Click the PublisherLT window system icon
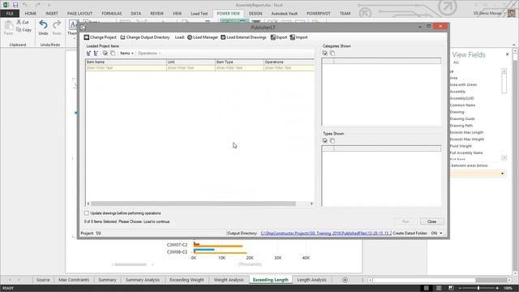Screen dimensions: 519x292 (x=83, y=28)
